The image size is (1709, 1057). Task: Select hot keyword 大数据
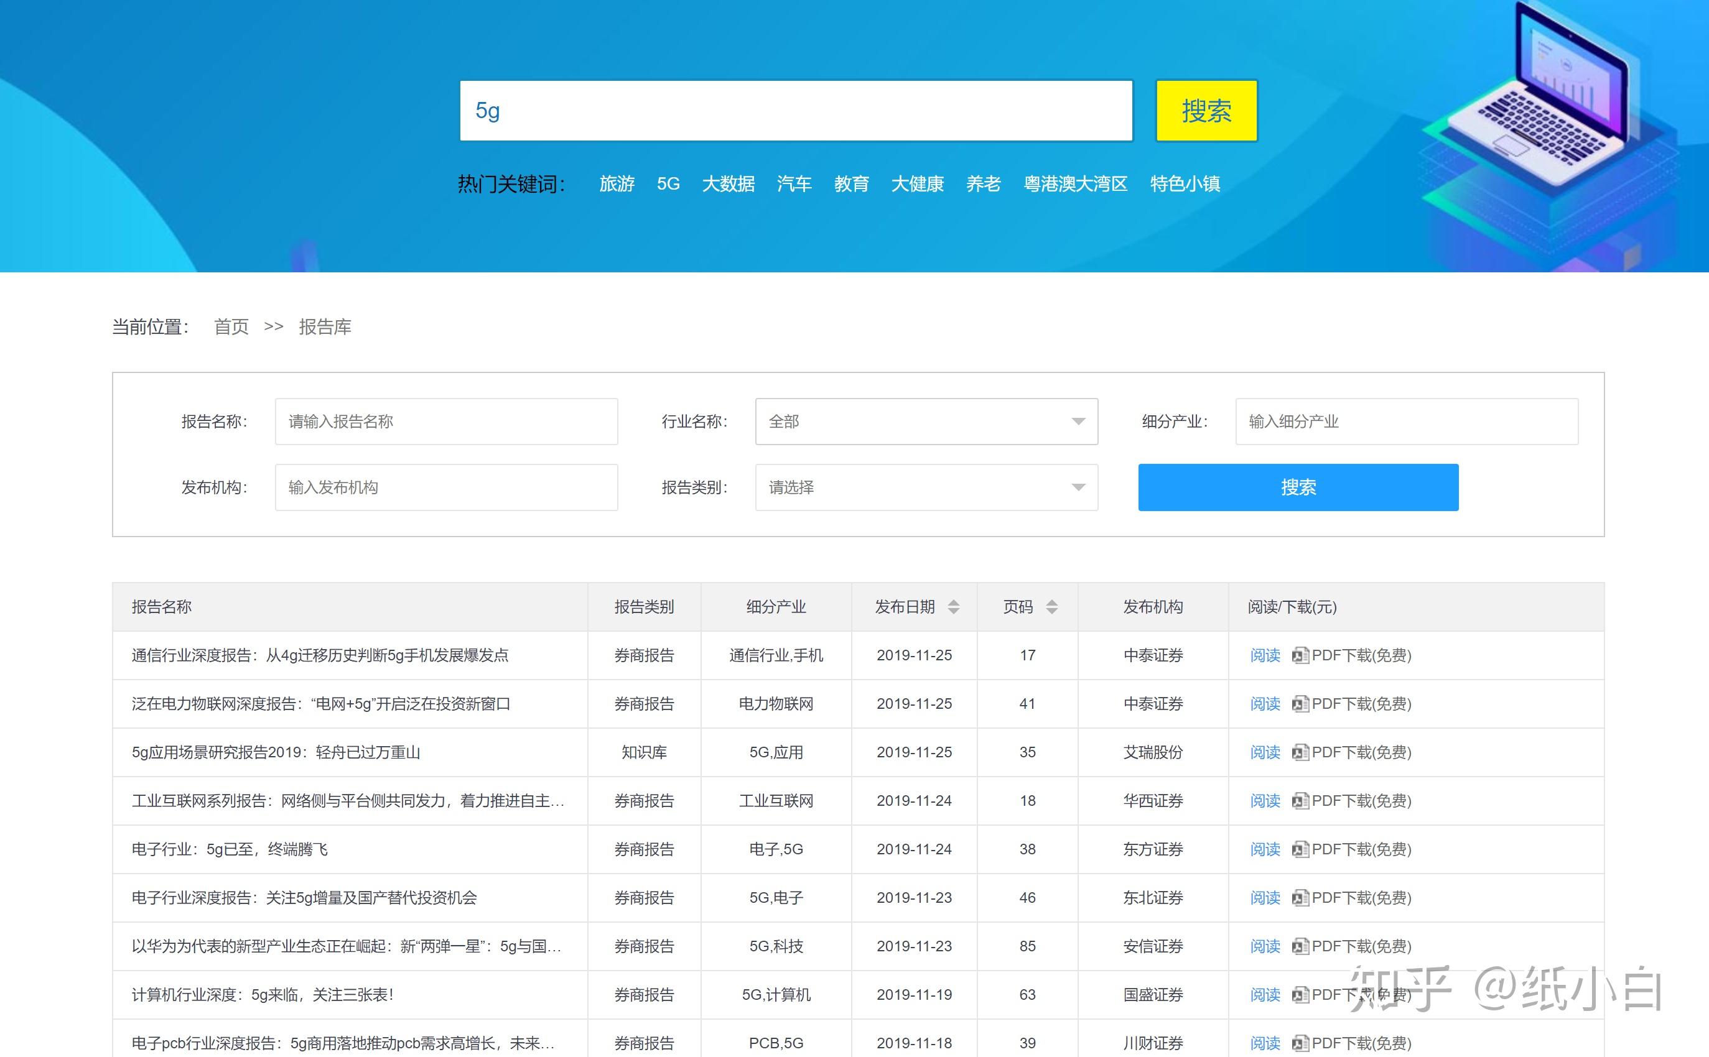[728, 184]
